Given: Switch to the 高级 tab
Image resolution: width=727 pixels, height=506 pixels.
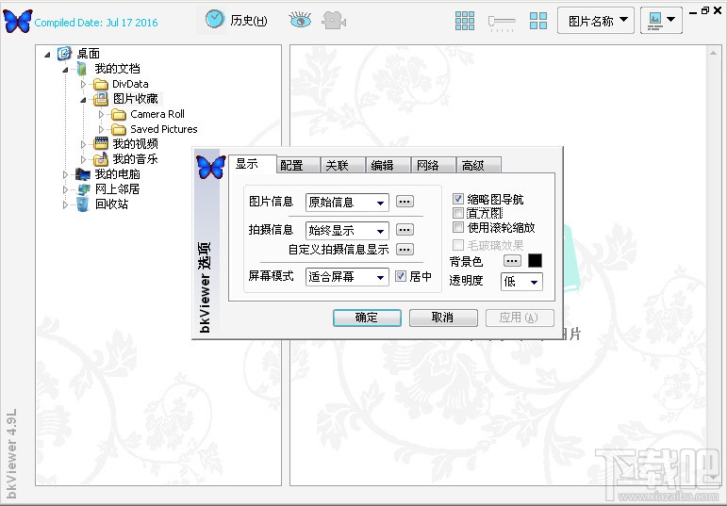Looking at the screenshot, I should pyautogui.click(x=478, y=166).
